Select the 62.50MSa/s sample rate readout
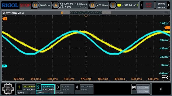The image size is (172, 96). click(67, 4)
